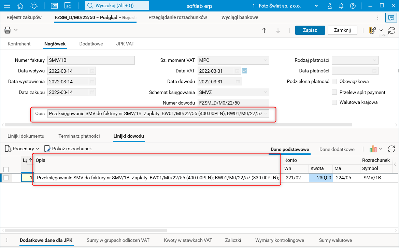Image resolution: width=399 pixels, height=248 pixels.
Task: Expand chart icon dropdown arrow
Action: pos(381,149)
